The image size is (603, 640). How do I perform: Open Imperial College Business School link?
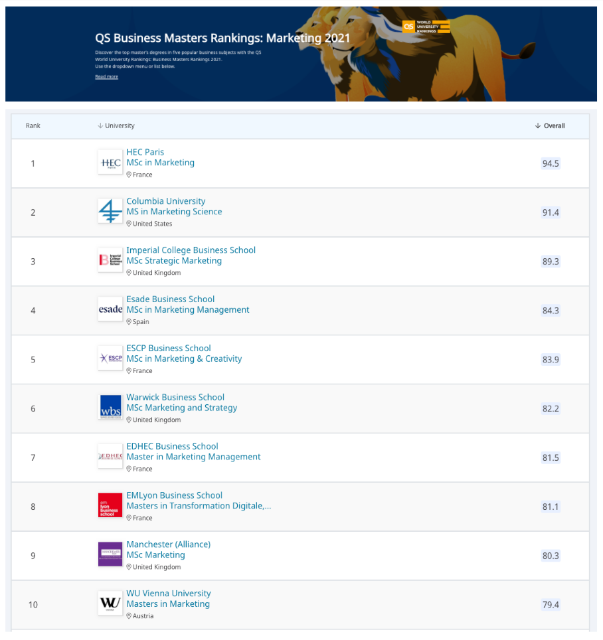pyautogui.click(x=191, y=250)
